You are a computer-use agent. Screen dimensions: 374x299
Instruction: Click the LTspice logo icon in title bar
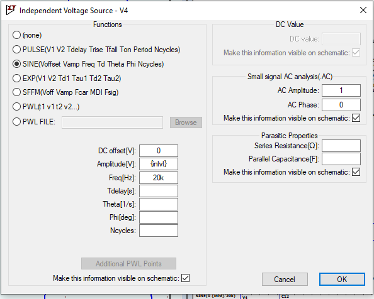point(11,10)
